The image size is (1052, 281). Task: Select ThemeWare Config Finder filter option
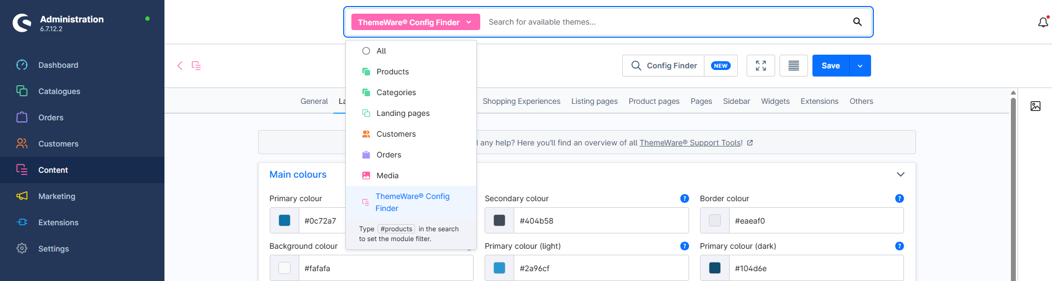click(x=411, y=202)
